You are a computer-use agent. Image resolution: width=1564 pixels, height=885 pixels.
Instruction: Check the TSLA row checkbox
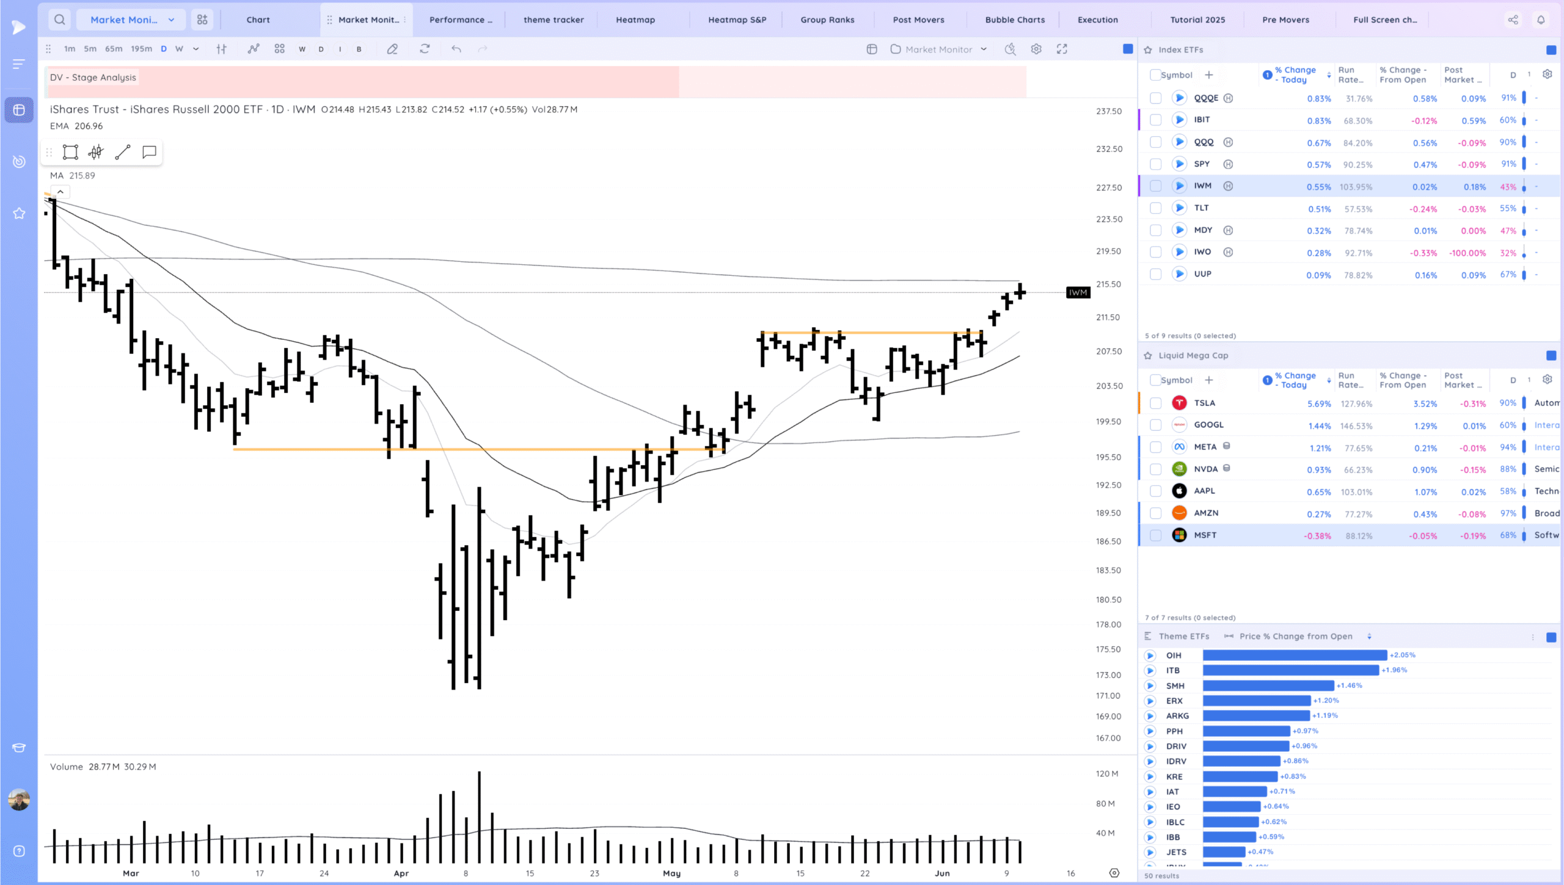point(1155,403)
